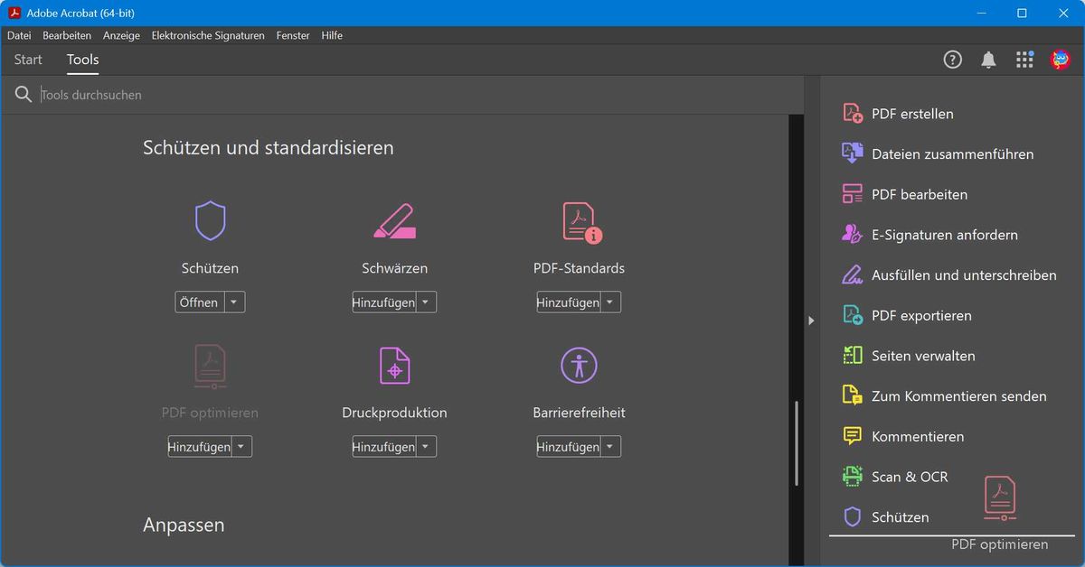
Task: Click the Dateien zusammenführen label
Action: click(953, 153)
